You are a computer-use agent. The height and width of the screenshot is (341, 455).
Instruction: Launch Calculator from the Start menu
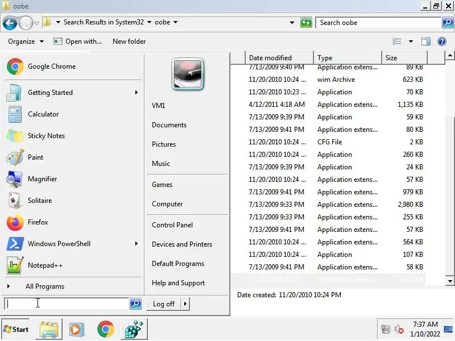(73, 114)
